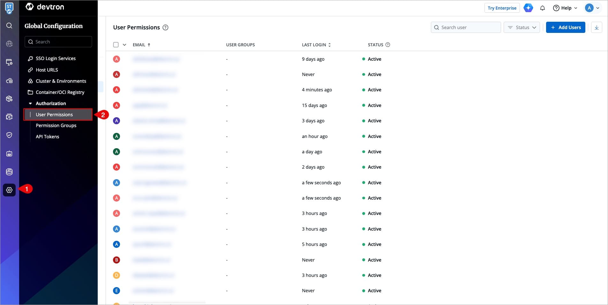Open the Status filter dropdown
Screen dimensions: 608x305
click(x=522, y=27)
